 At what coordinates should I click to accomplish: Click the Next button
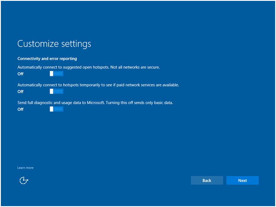click(x=242, y=180)
